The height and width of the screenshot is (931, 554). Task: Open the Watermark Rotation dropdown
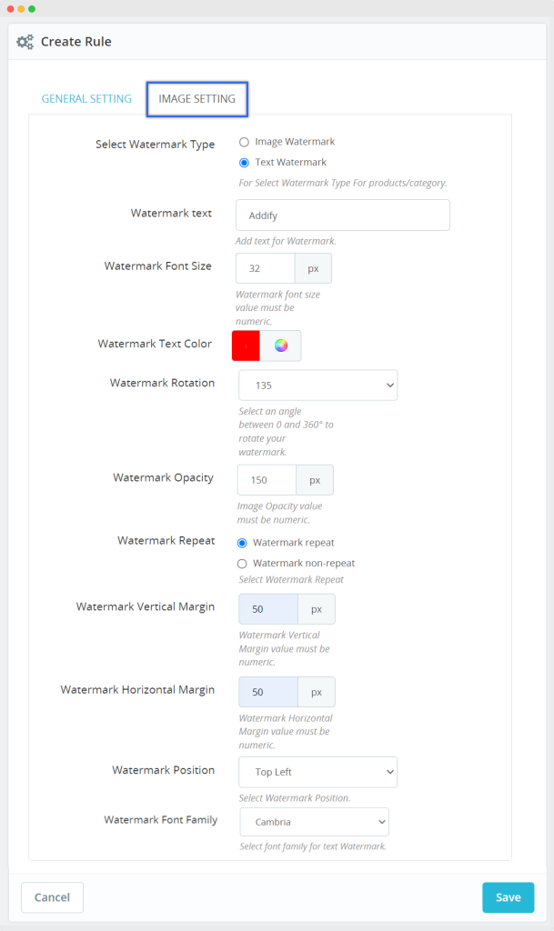(317, 385)
